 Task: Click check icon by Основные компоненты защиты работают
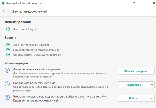coord(8,55)
